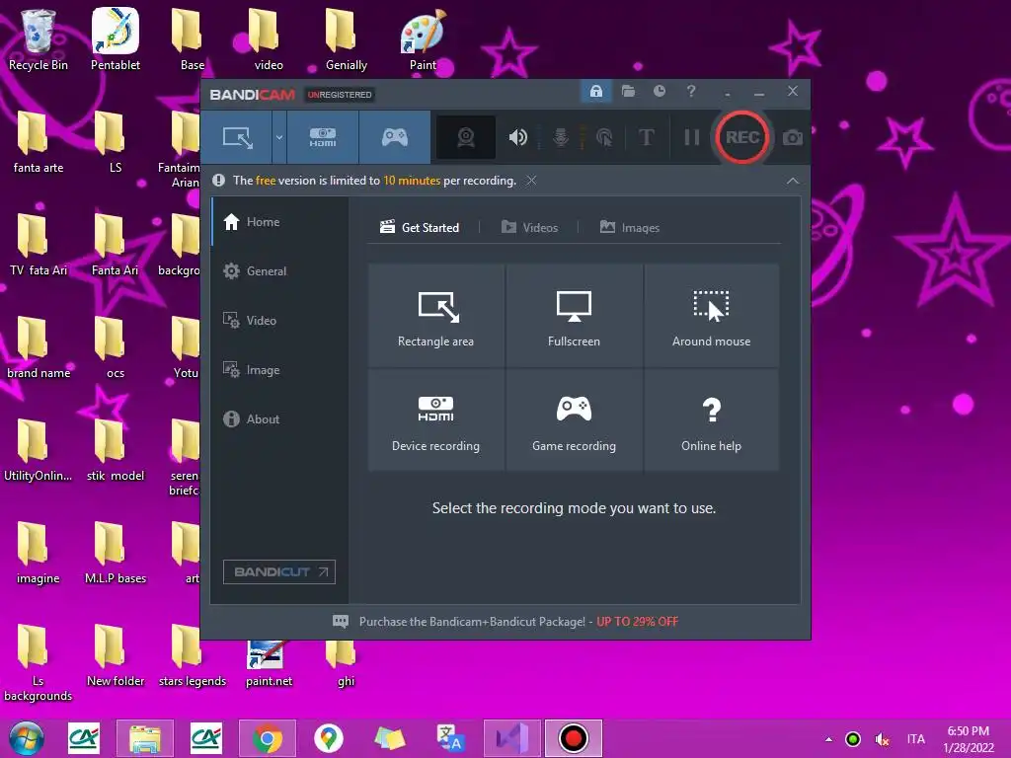Open scheduled recording clock icon

[x=659, y=91]
